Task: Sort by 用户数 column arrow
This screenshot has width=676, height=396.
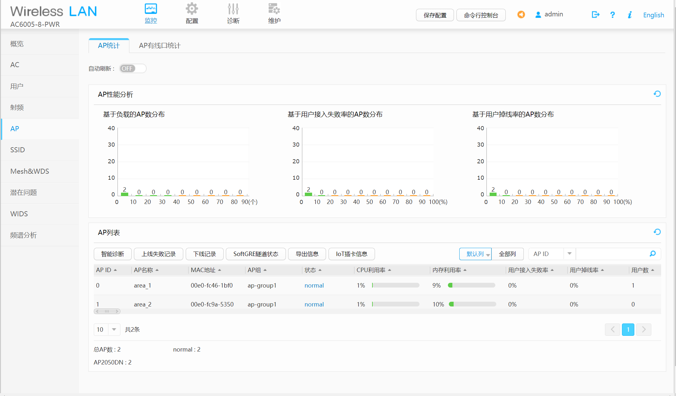Action: tap(653, 270)
